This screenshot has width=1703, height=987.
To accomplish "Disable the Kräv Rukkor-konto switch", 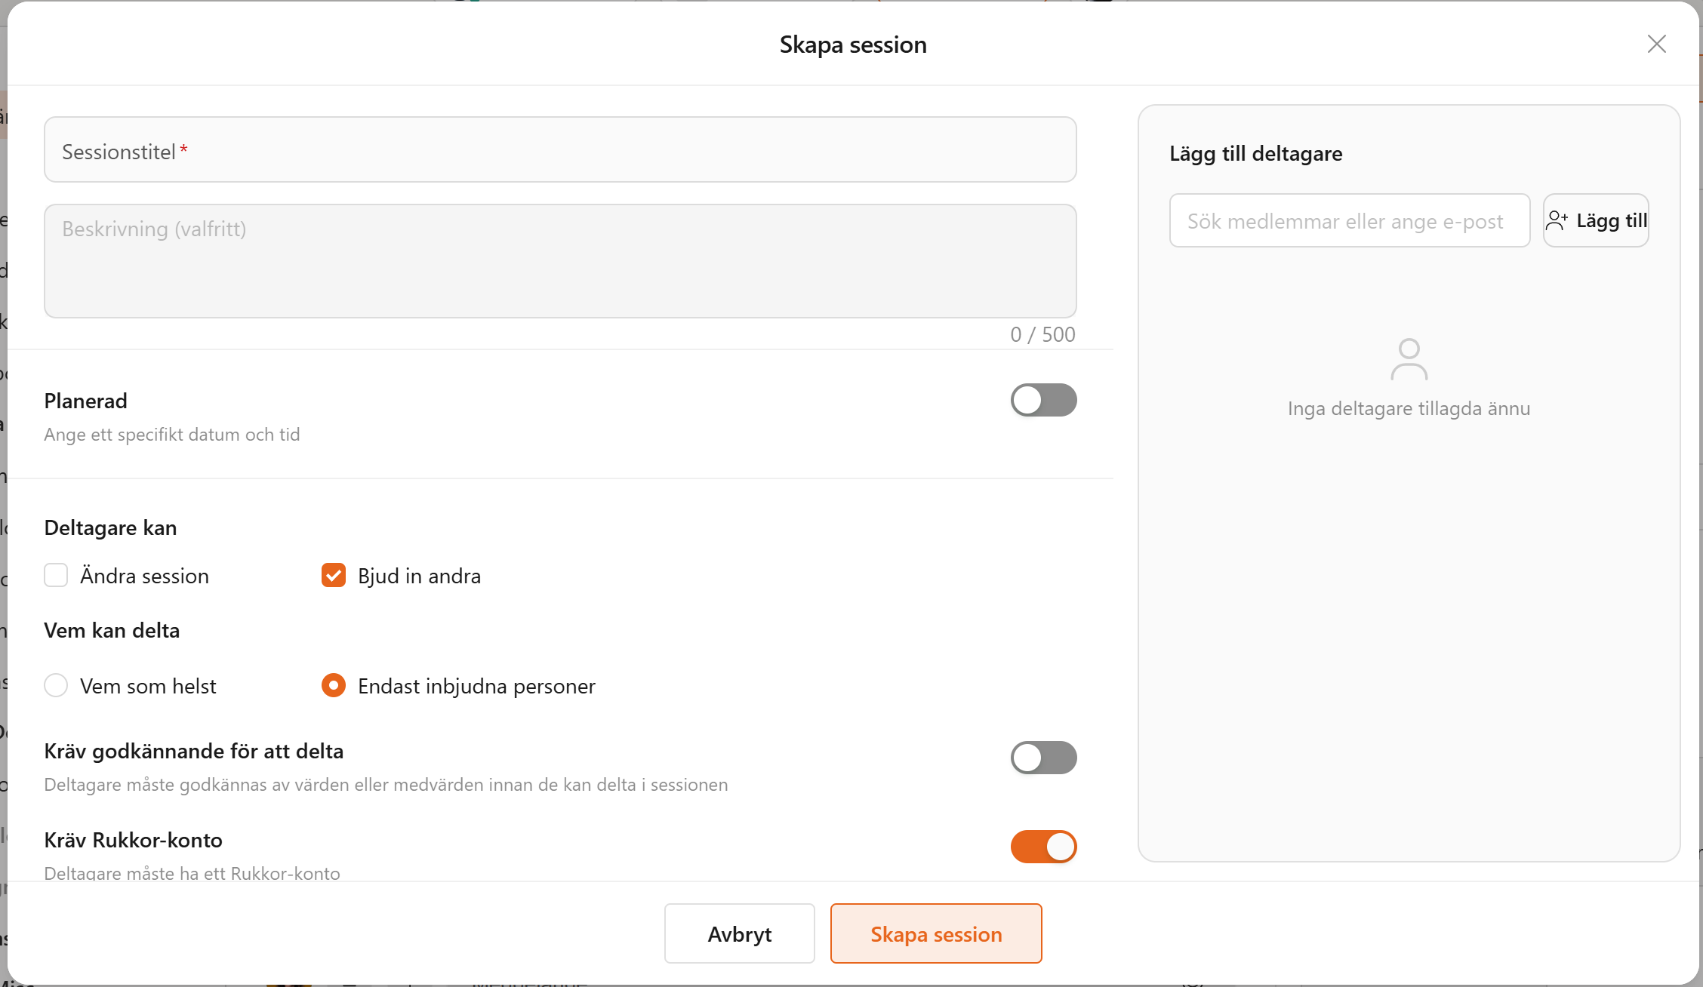I will (1043, 847).
